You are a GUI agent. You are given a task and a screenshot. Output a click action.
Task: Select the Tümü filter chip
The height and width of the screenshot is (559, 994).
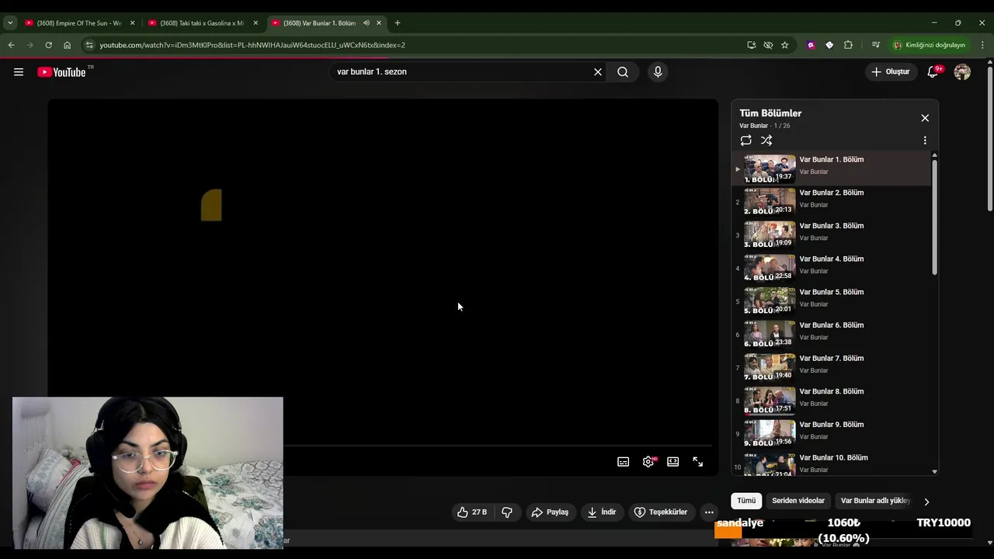746,501
